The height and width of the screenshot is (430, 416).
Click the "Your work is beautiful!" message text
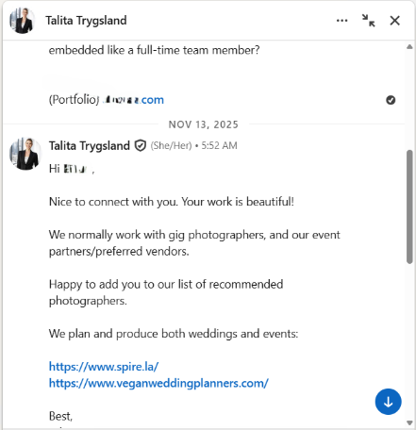238,202
